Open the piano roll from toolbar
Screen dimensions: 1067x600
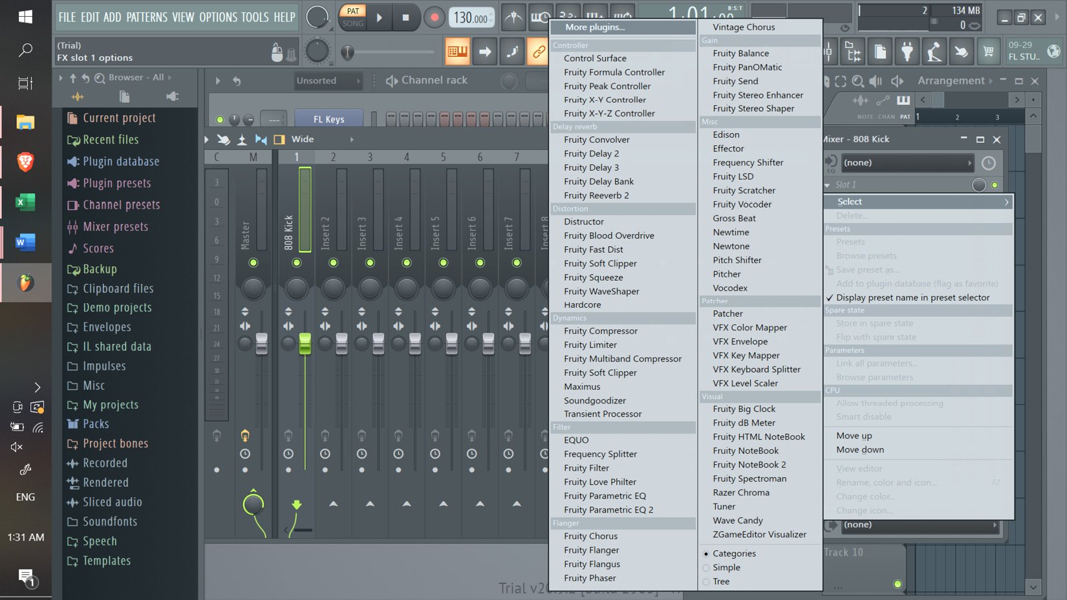tap(458, 52)
